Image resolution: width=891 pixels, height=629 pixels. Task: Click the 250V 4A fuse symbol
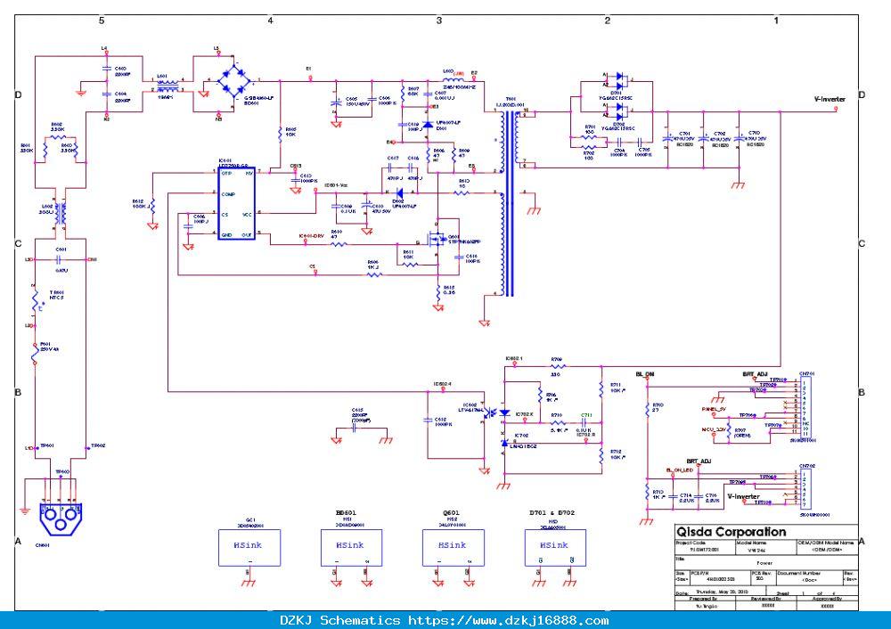(x=36, y=353)
